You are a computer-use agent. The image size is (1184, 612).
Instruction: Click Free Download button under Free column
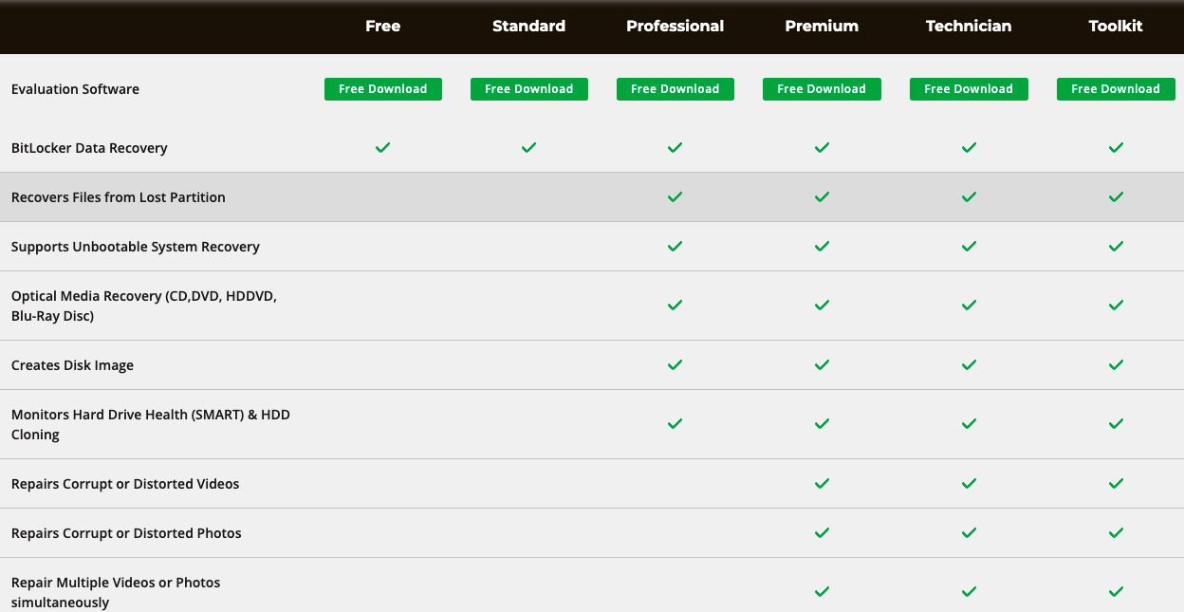382,89
